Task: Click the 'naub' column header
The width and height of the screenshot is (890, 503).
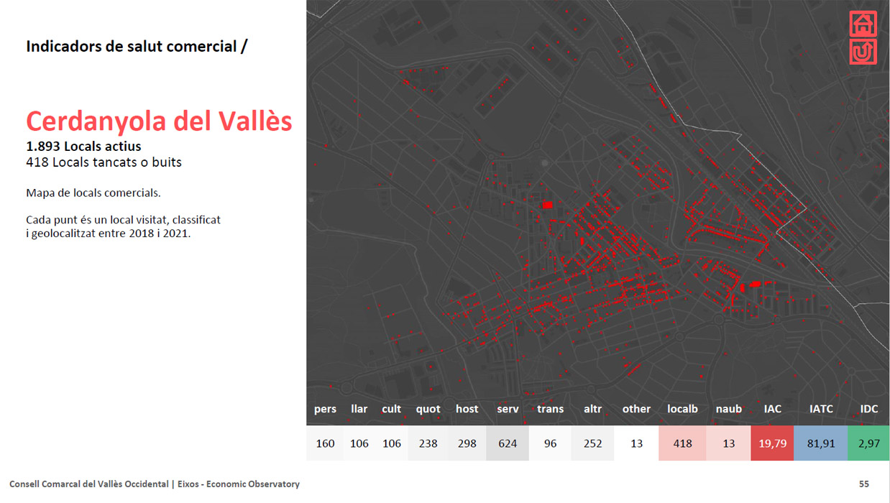Action: click(729, 409)
